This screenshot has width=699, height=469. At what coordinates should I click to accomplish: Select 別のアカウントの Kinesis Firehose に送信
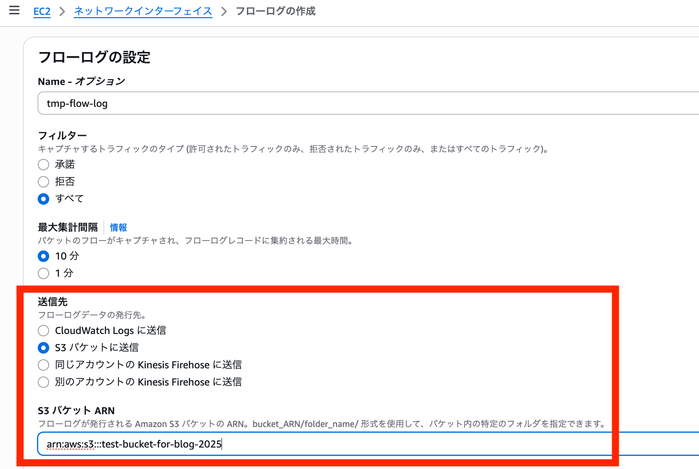click(43, 382)
